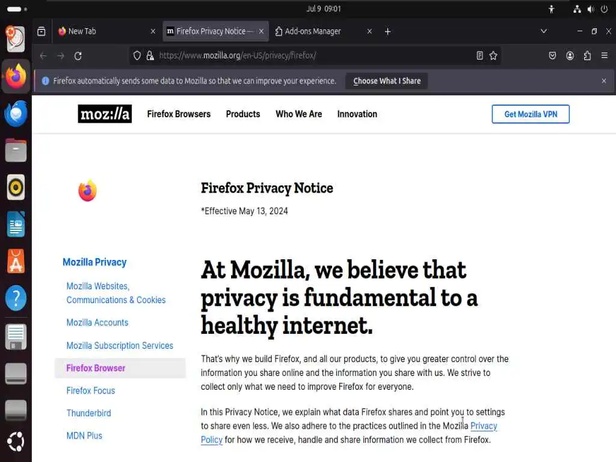Open Mozilla Privacy sidebar heading link
Screen dimensions: 616x462
click(x=94, y=262)
